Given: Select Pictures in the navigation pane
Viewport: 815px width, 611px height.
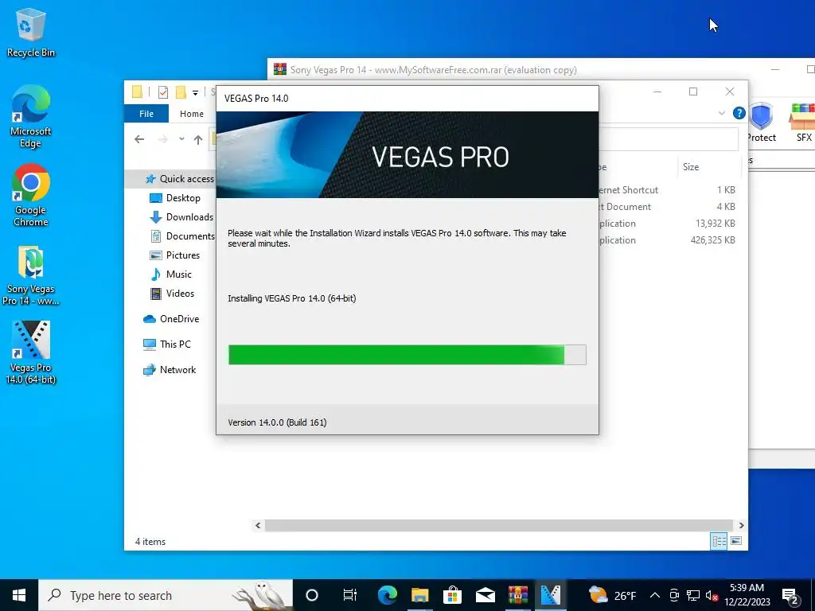Looking at the screenshot, I should click(174, 255).
